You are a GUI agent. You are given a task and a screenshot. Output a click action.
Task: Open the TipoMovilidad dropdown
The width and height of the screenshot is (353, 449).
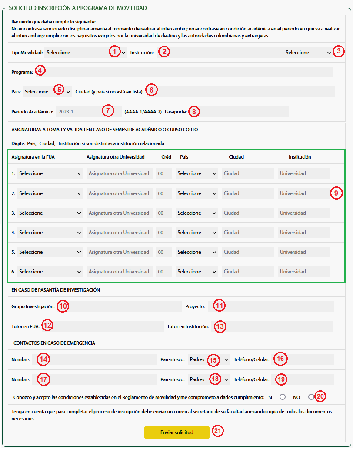click(x=86, y=53)
